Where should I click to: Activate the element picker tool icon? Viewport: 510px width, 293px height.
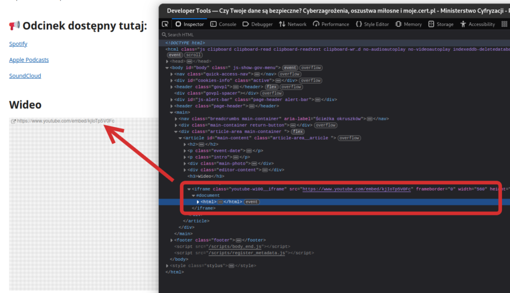(165, 24)
